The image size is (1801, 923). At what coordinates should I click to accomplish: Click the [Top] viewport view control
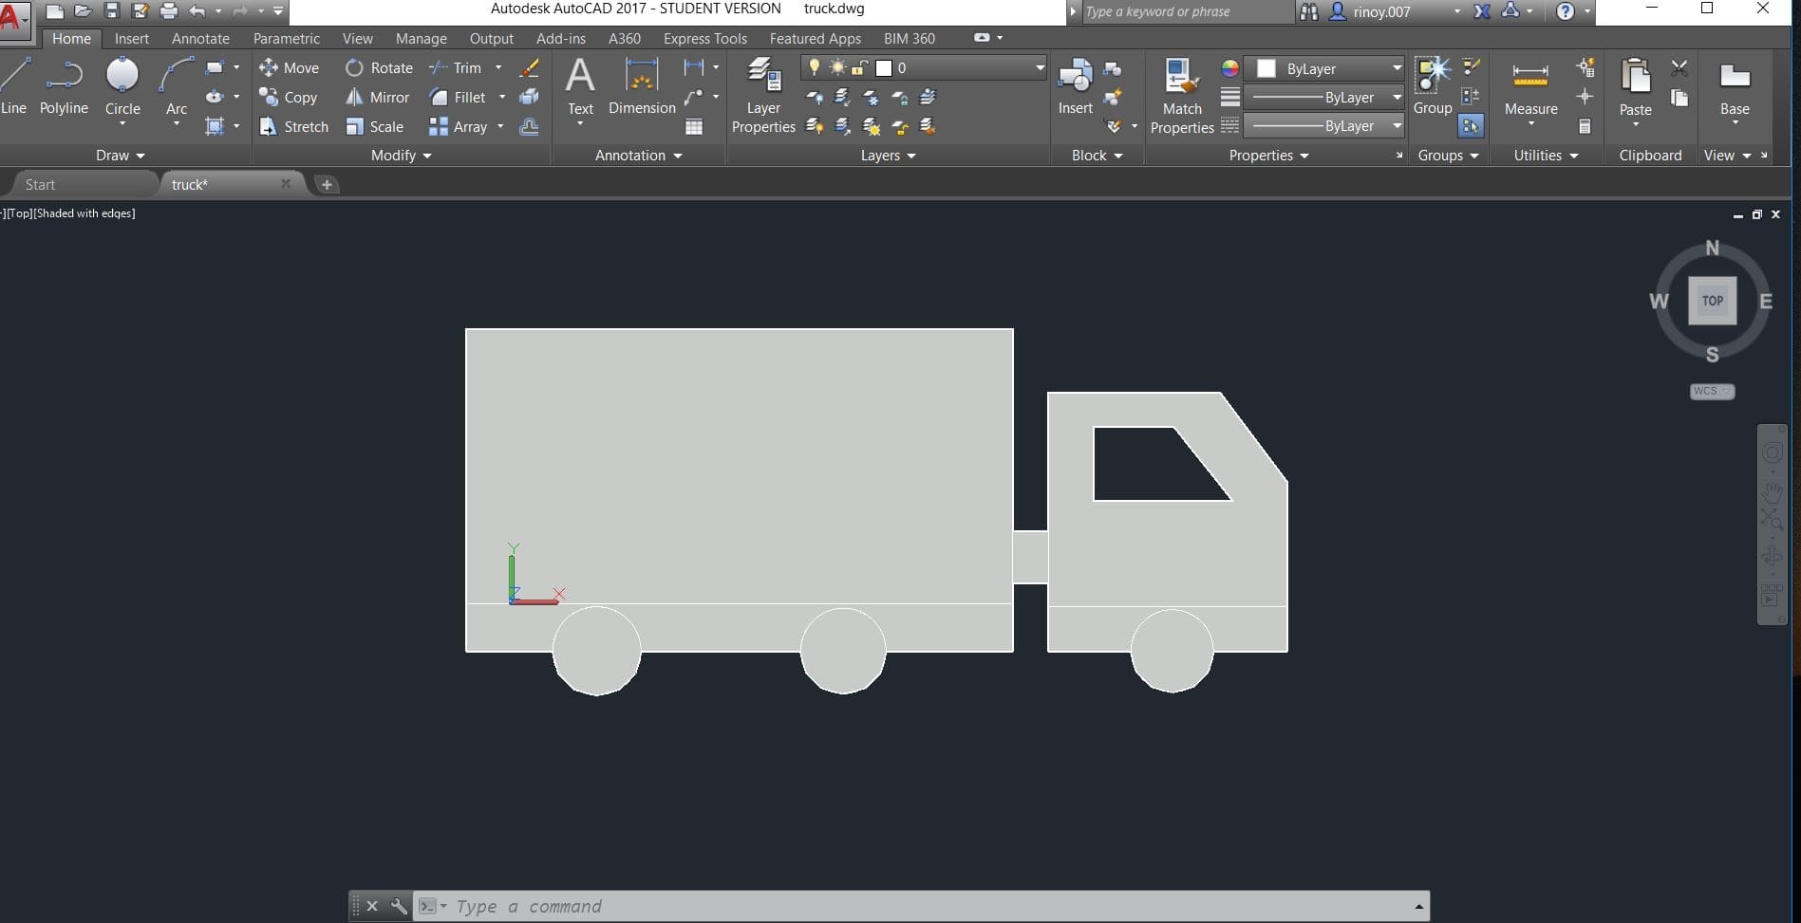tap(20, 213)
